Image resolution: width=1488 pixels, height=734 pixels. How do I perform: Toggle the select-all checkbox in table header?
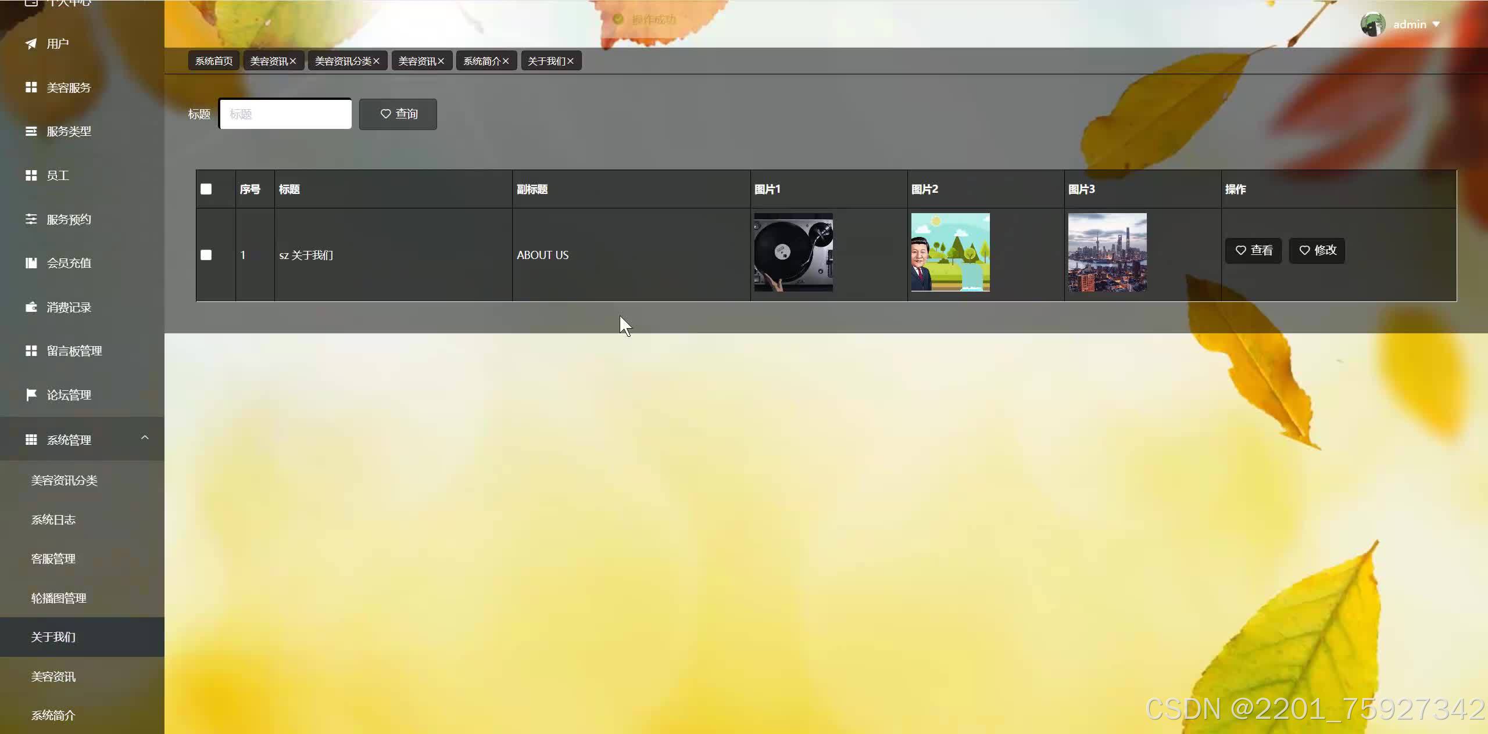coord(206,189)
